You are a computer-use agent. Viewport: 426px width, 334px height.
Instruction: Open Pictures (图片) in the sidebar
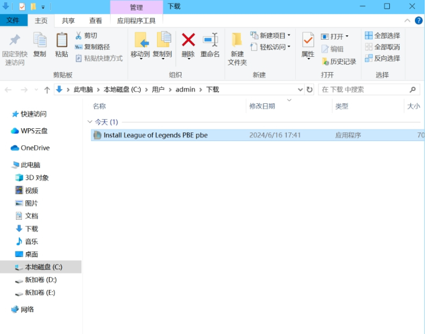(27, 203)
